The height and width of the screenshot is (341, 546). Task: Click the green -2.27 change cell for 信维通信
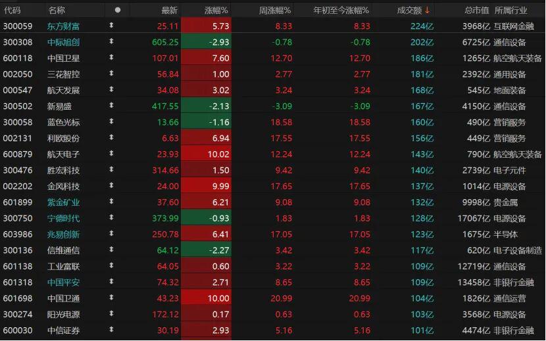pyautogui.click(x=205, y=250)
